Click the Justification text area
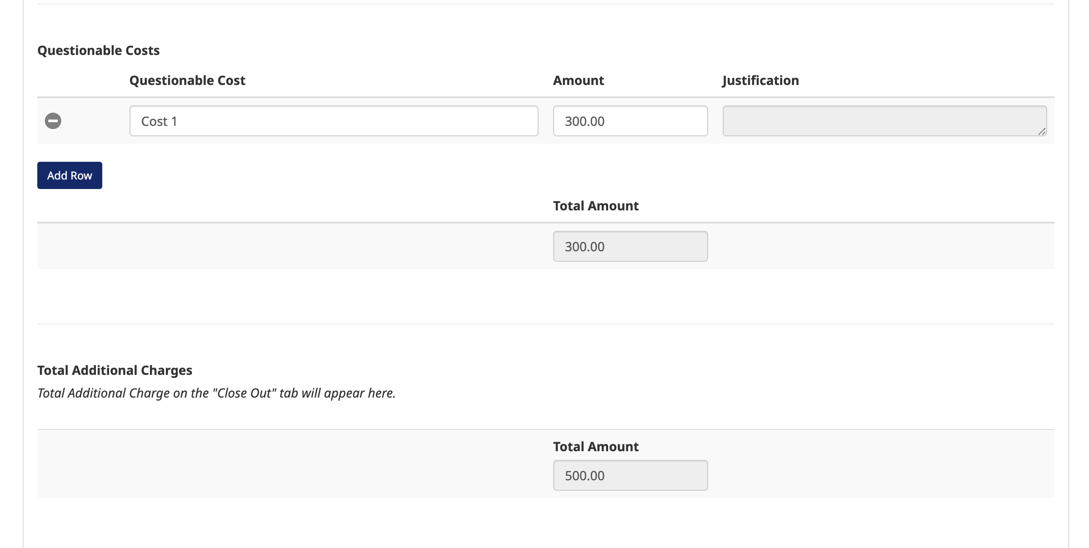The image size is (1089, 548). pos(885,121)
